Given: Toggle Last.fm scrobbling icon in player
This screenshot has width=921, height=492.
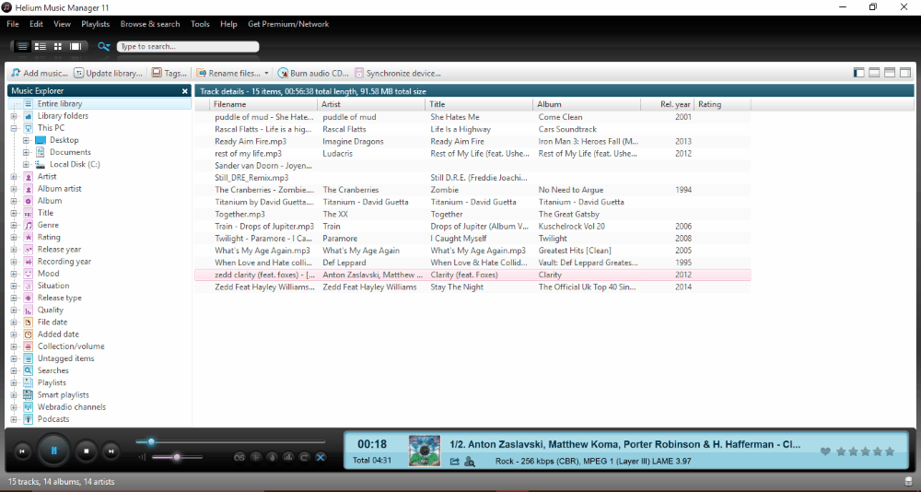Looking at the screenshot, I should [x=239, y=457].
